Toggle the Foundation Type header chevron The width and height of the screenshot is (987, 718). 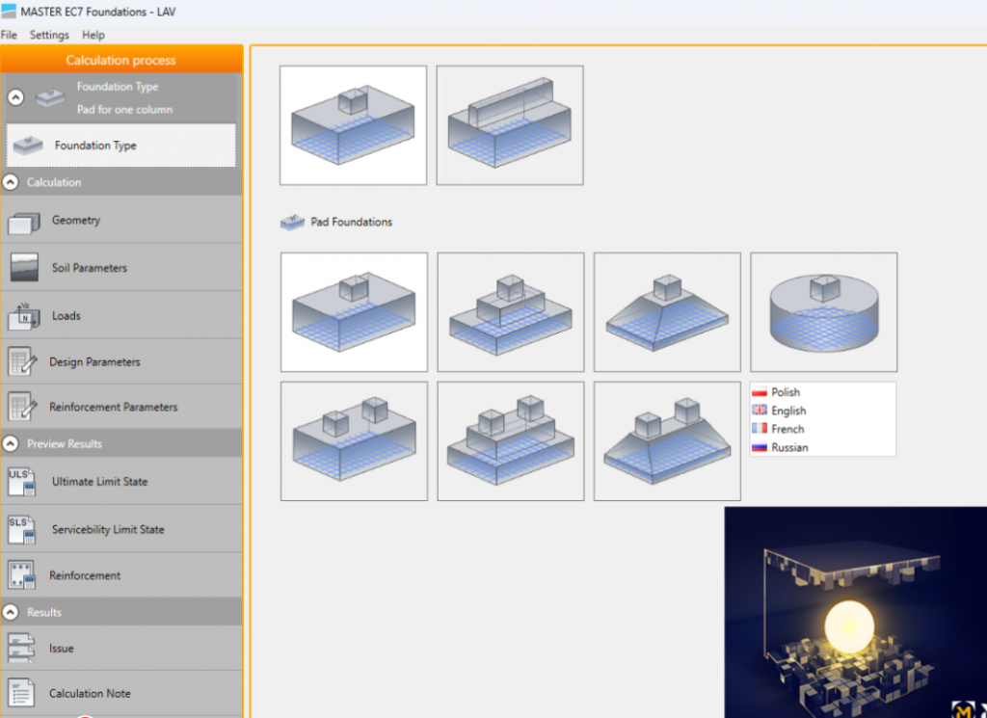pos(15,97)
